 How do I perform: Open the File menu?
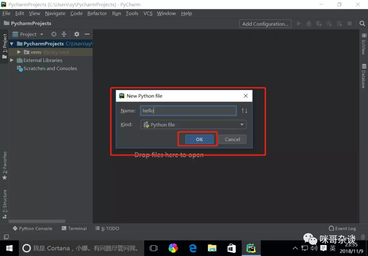[6, 13]
